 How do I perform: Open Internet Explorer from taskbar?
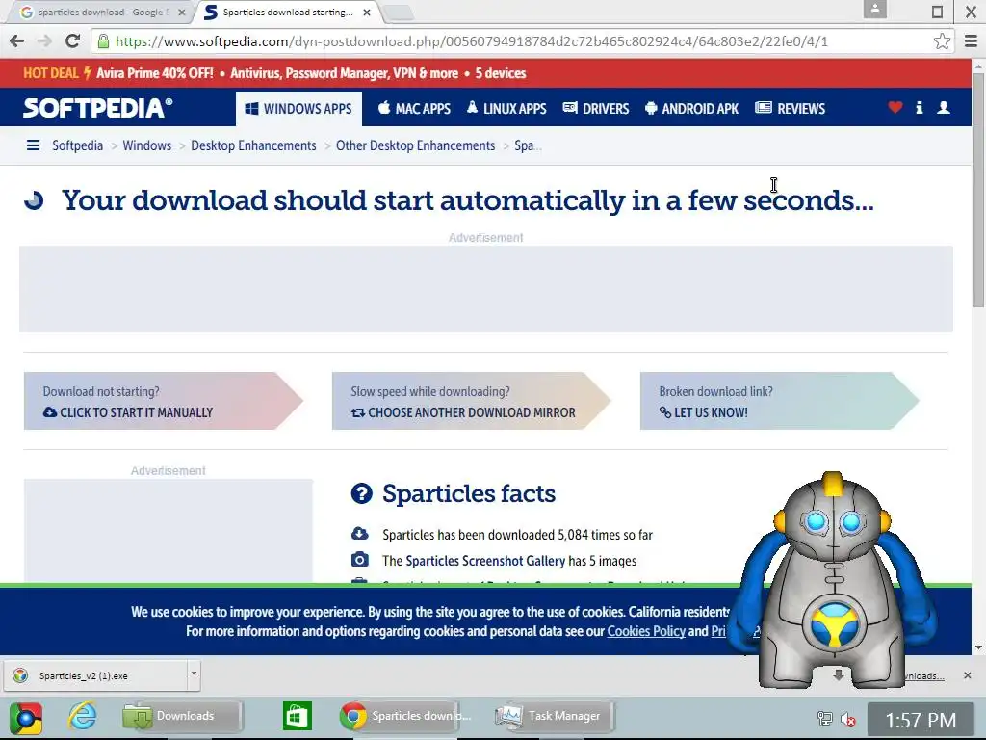(x=83, y=716)
